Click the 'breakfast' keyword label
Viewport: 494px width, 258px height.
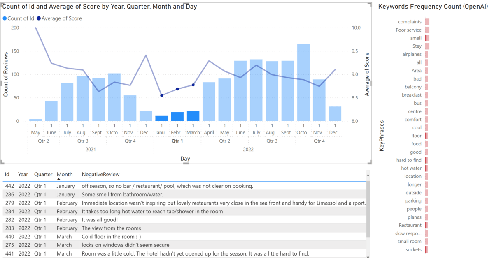click(x=412, y=95)
